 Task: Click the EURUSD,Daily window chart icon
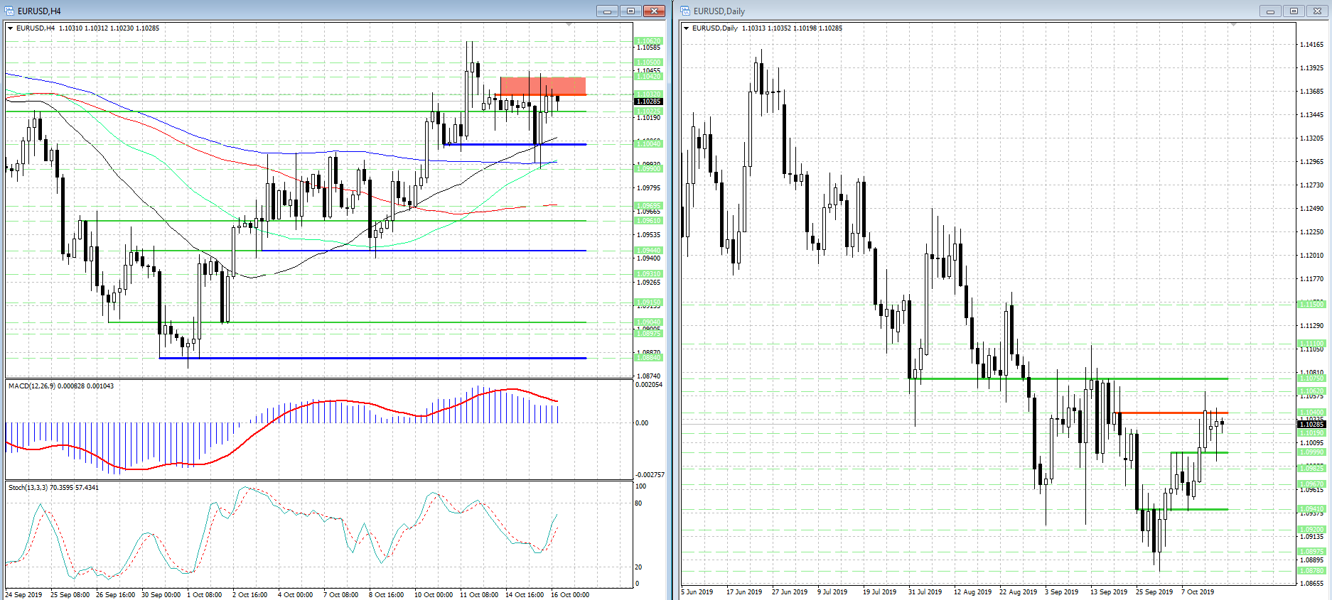(686, 11)
